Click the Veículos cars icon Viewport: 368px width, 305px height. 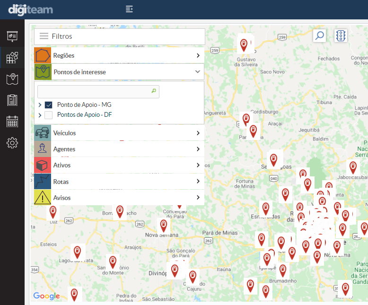43,133
